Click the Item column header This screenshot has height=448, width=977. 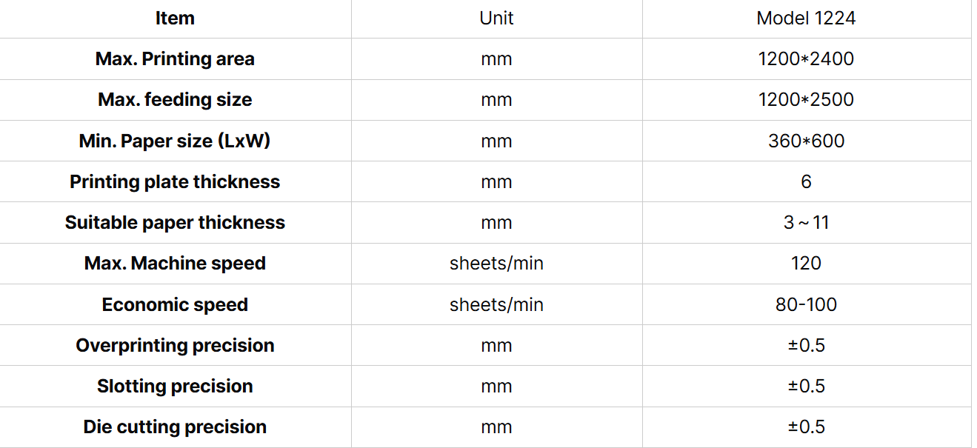pyautogui.click(x=175, y=19)
